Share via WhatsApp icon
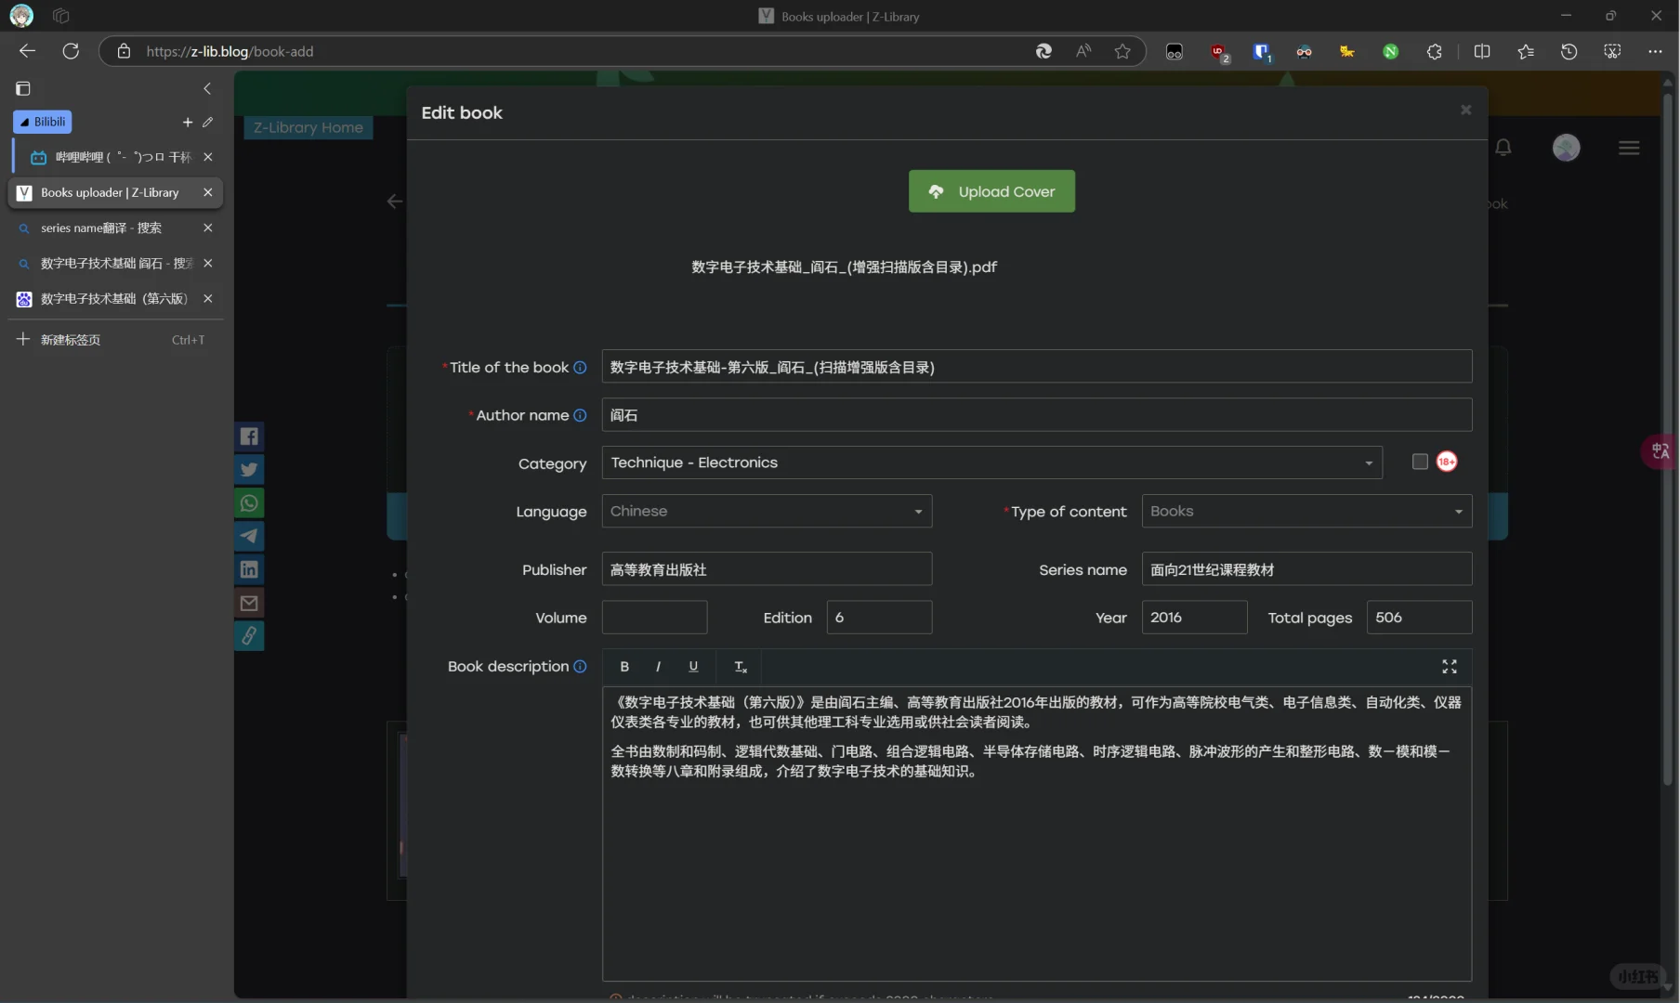1680x1003 pixels. (249, 503)
